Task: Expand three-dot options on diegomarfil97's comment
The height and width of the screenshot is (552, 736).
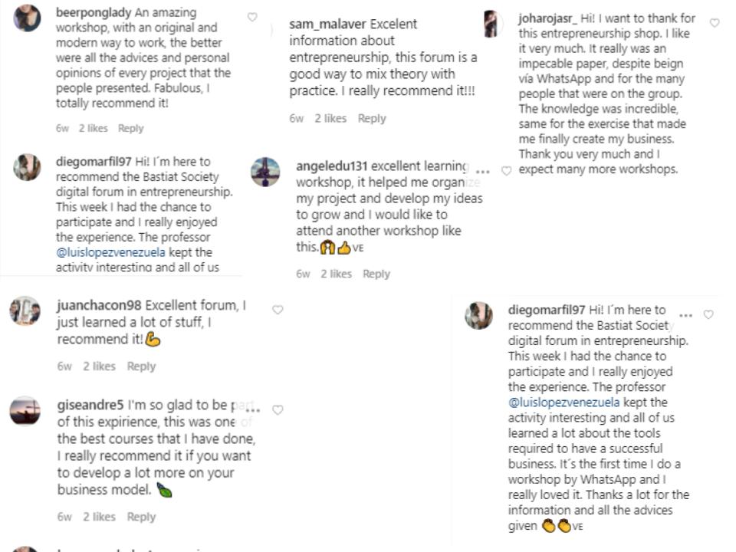Action: [x=685, y=315]
